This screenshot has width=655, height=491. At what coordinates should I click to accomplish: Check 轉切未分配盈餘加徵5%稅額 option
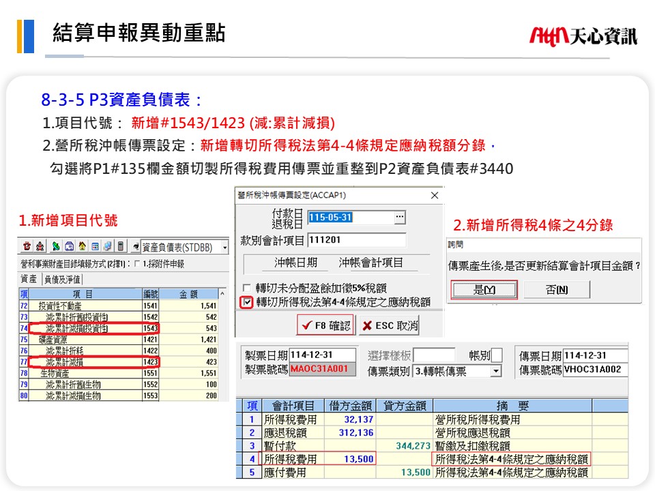click(247, 288)
